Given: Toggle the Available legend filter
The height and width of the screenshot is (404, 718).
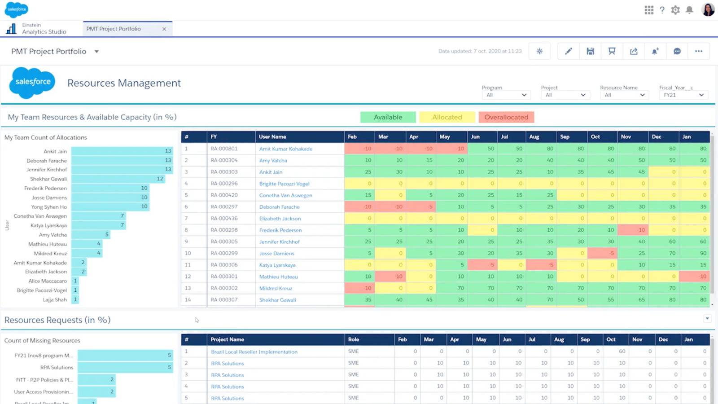Looking at the screenshot, I should pos(388,117).
